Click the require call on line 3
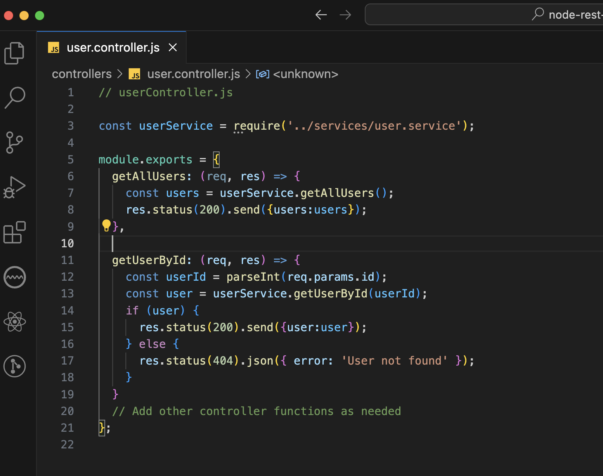This screenshot has width=603, height=476. [x=256, y=126]
